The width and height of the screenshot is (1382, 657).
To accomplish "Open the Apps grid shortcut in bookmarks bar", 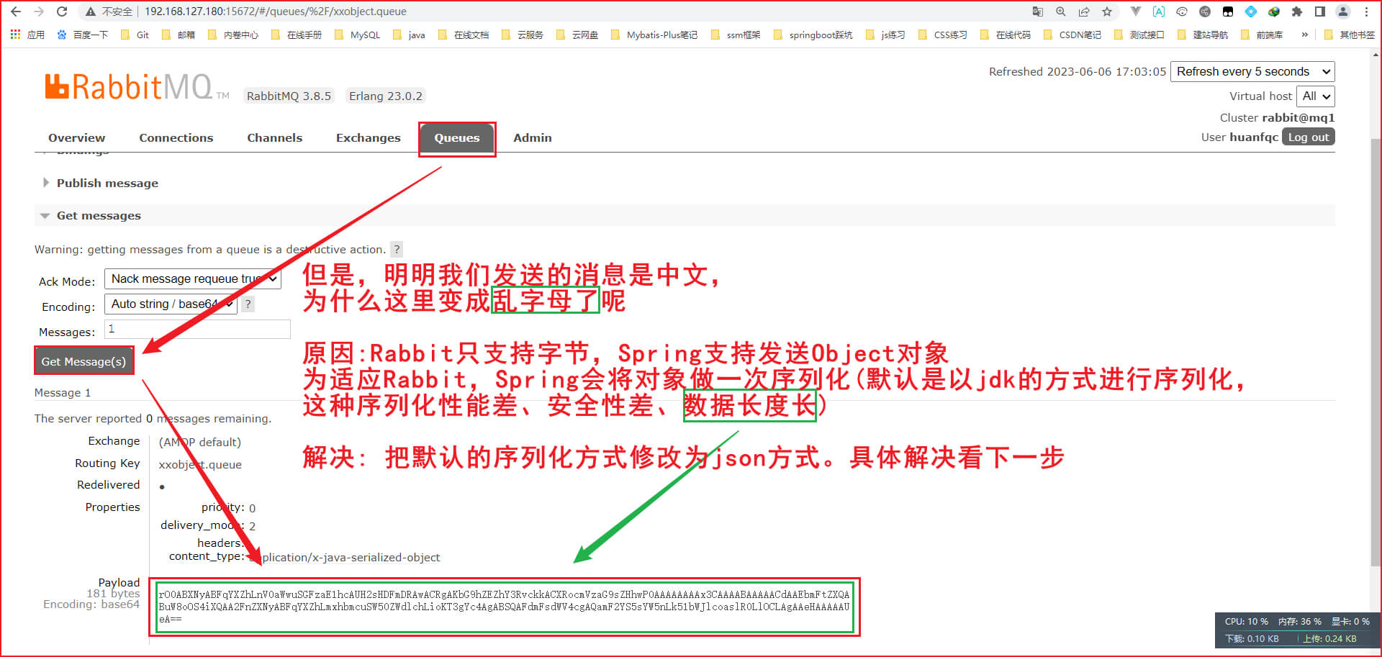I will 27,35.
